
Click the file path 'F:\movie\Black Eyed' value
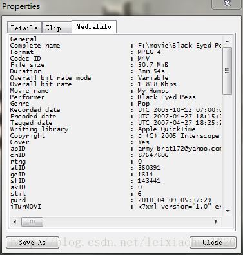[x=180, y=46]
